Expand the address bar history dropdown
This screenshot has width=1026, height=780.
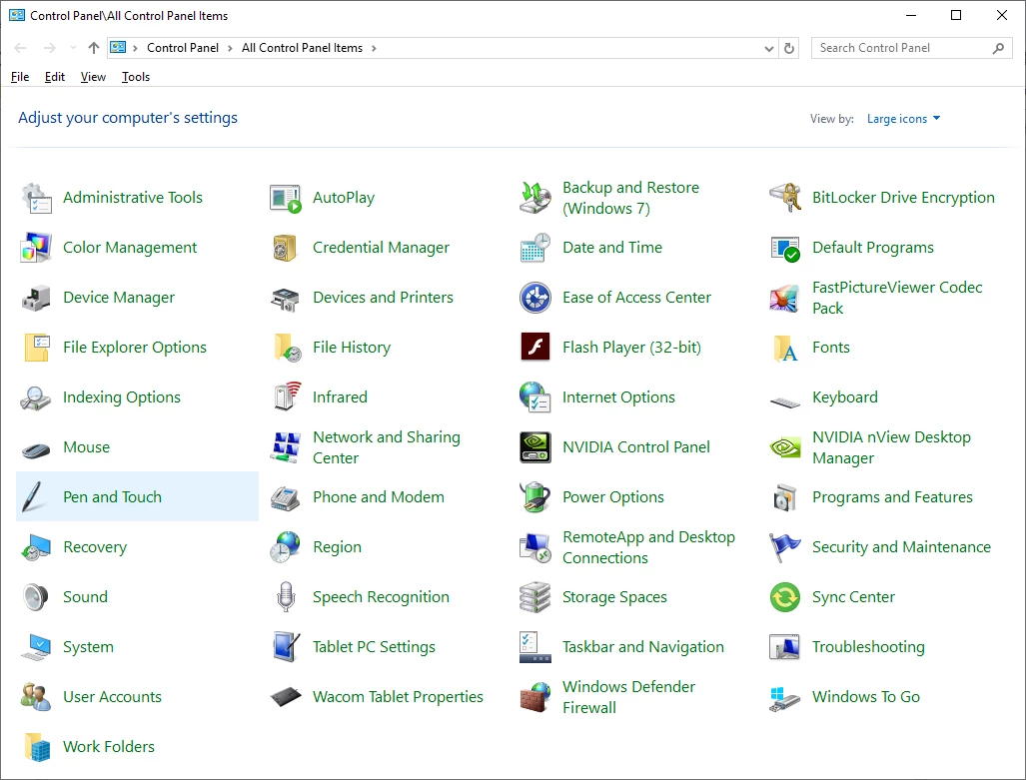tap(769, 48)
